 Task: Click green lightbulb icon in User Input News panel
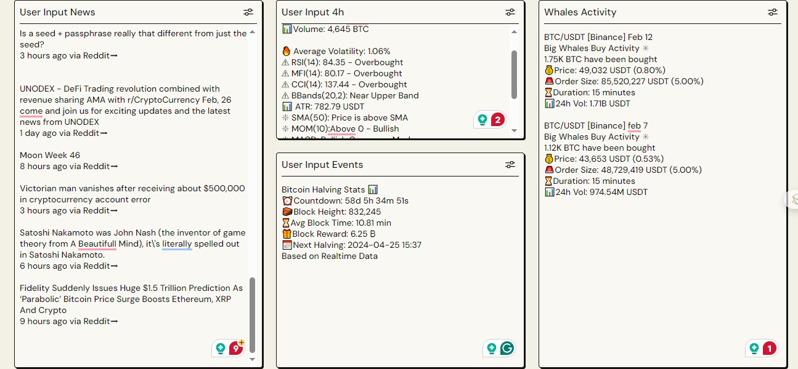click(221, 349)
